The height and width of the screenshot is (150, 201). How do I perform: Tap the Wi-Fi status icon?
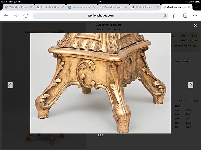187,2
